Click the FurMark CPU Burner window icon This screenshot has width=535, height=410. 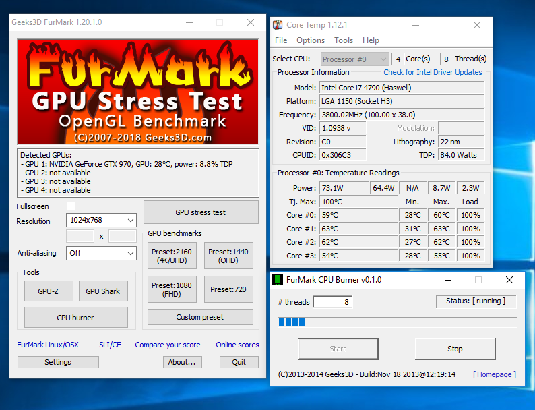click(277, 279)
